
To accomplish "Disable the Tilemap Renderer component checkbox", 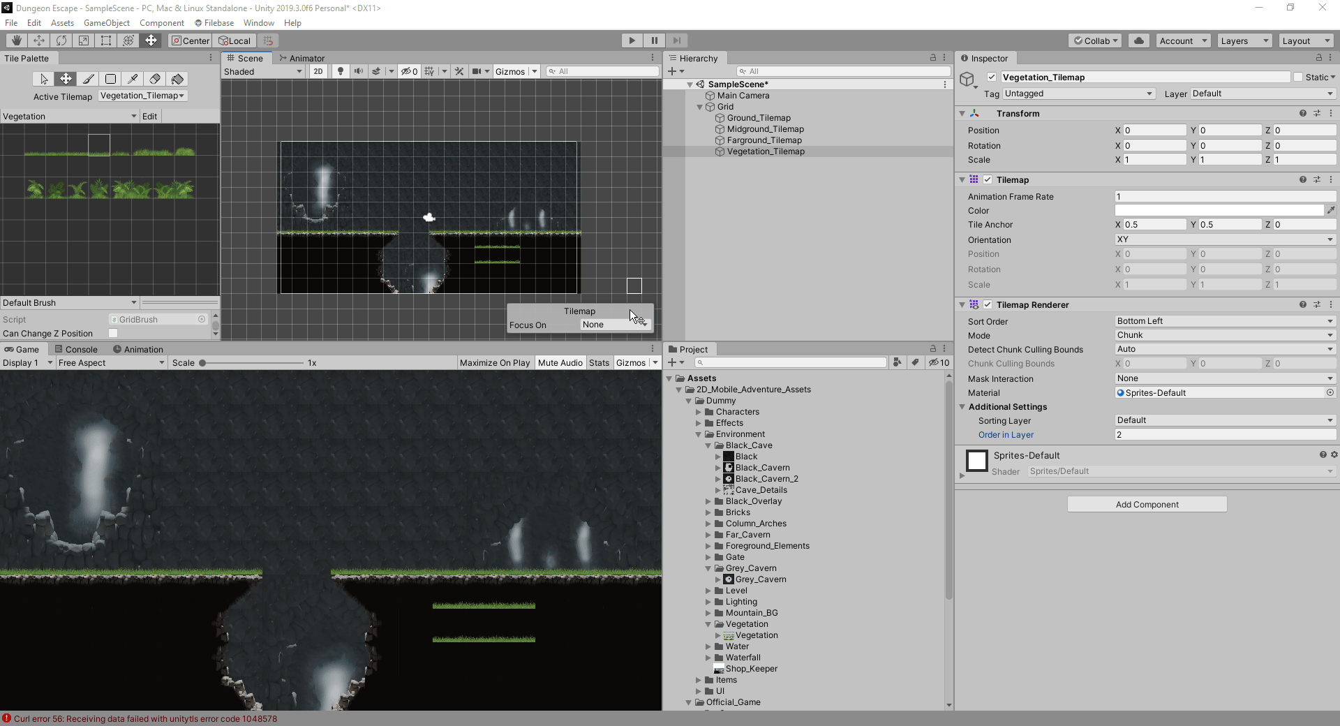I will [988, 304].
